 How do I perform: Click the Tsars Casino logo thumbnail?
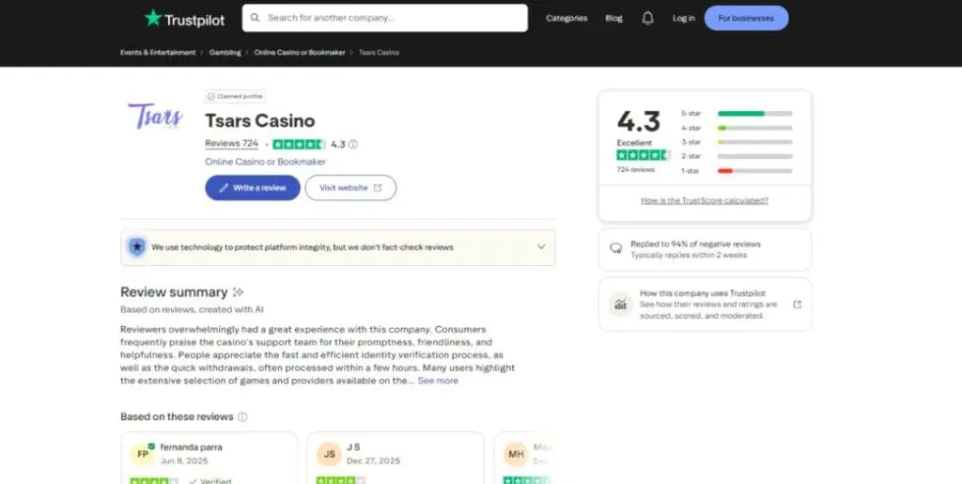[x=155, y=117]
